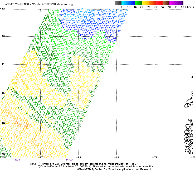Click the -44 latitude axis label
The image size is (195, 171).
(x=2, y=64)
